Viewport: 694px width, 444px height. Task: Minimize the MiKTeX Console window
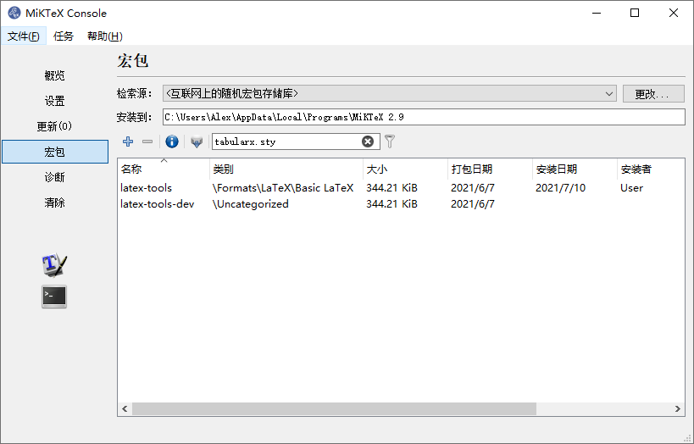point(597,13)
